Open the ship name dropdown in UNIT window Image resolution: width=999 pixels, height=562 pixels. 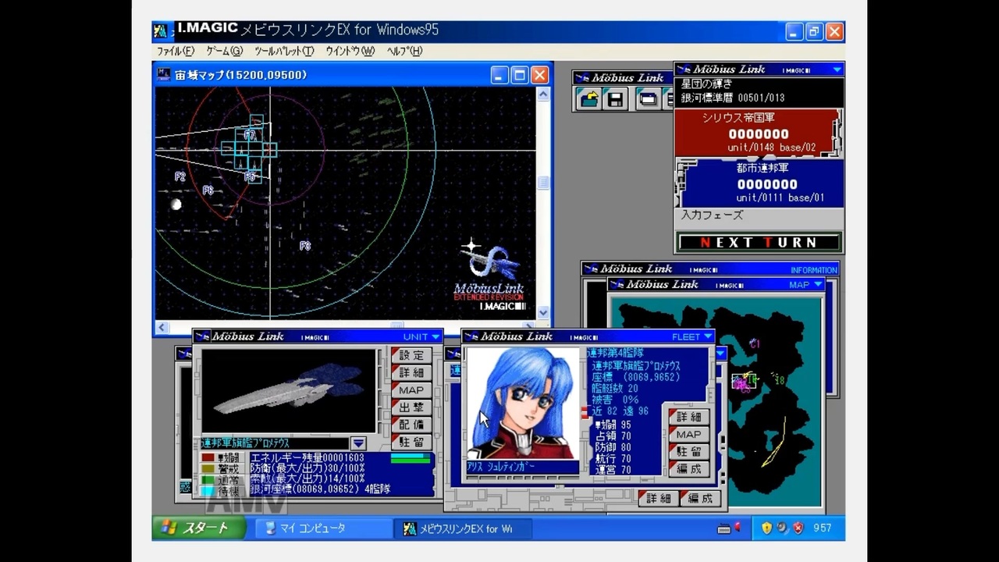coord(358,443)
